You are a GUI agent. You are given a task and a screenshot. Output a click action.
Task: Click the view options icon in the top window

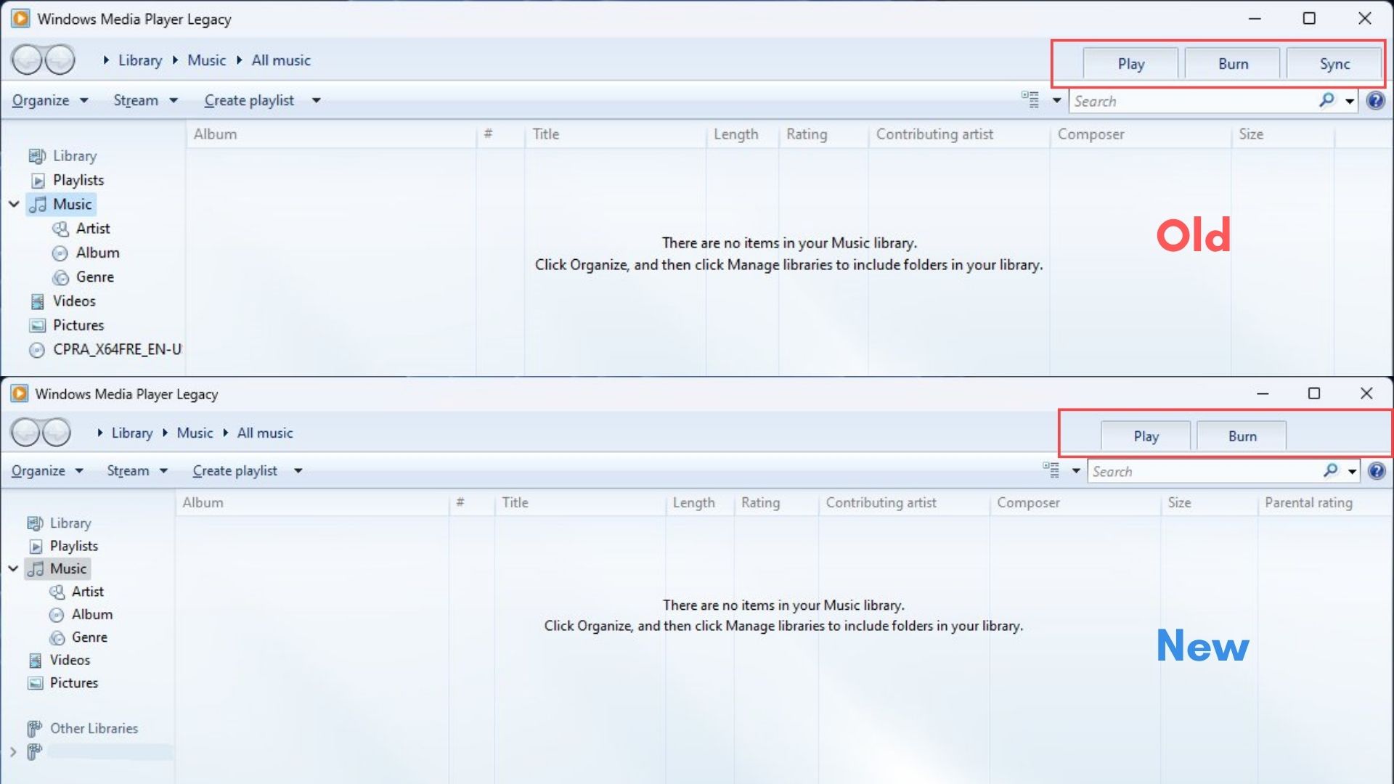coord(1030,99)
